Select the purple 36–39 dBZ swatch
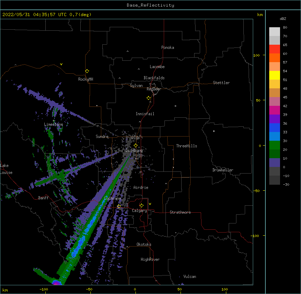This screenshot has height=294, width=301. point(274,119)
